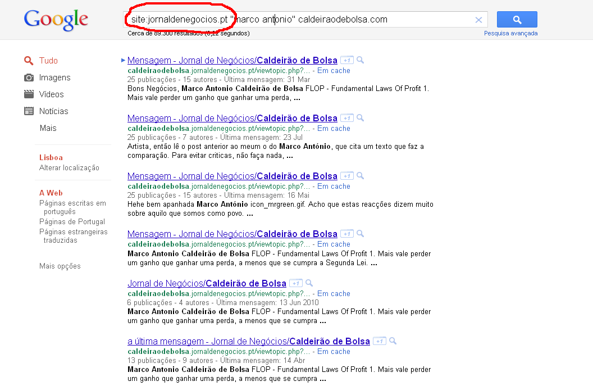Image resolution: width=593 pixels, height=386 pixels.
Task: Expand Mais opções in sidebar
Action: tap(60, 266)
